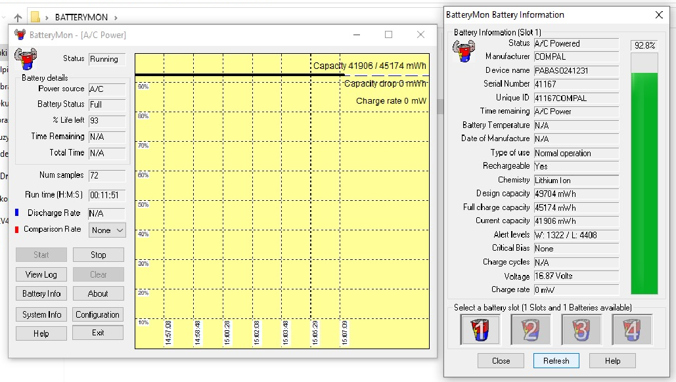Click Chemistry field showing Lithium Ion
The height and width of the screenshot is (382, 676).
coord(576,180)
